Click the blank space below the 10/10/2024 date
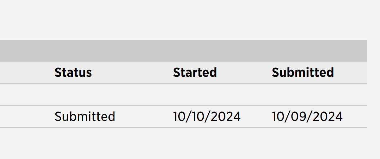 pos(207,143)
